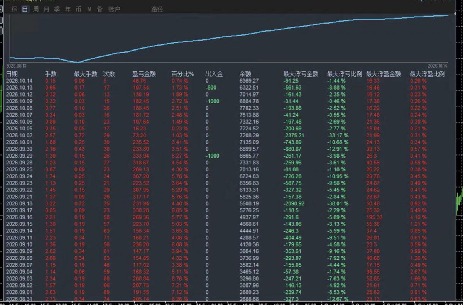Select the 日 daily tab

point(25,9)
